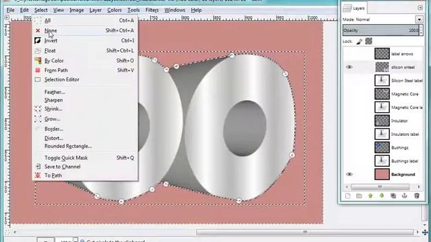Click the Shrink selection icon
431x242 pixels.
point(38,109)
